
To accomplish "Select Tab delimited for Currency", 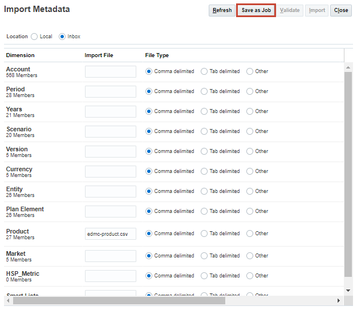I will [x=204, y=171].
